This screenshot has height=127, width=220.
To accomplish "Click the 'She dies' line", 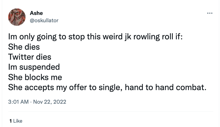I will coord(24,47).
